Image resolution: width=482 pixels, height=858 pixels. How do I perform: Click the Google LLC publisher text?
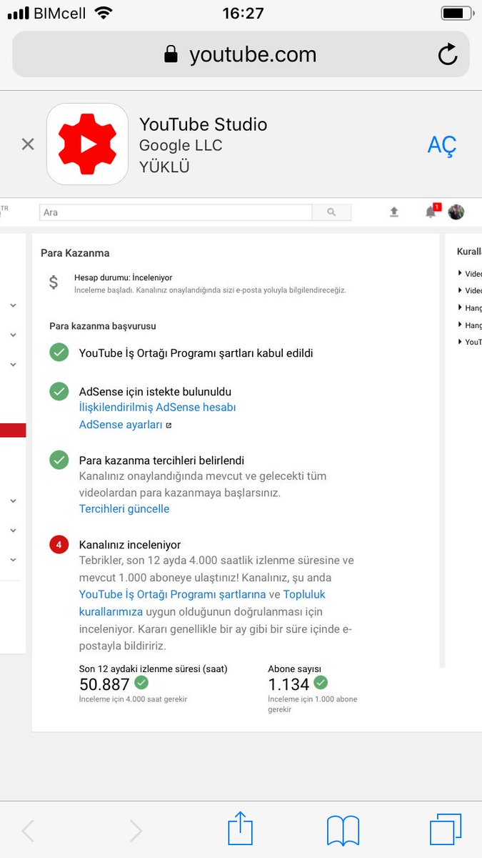[181, 145]
